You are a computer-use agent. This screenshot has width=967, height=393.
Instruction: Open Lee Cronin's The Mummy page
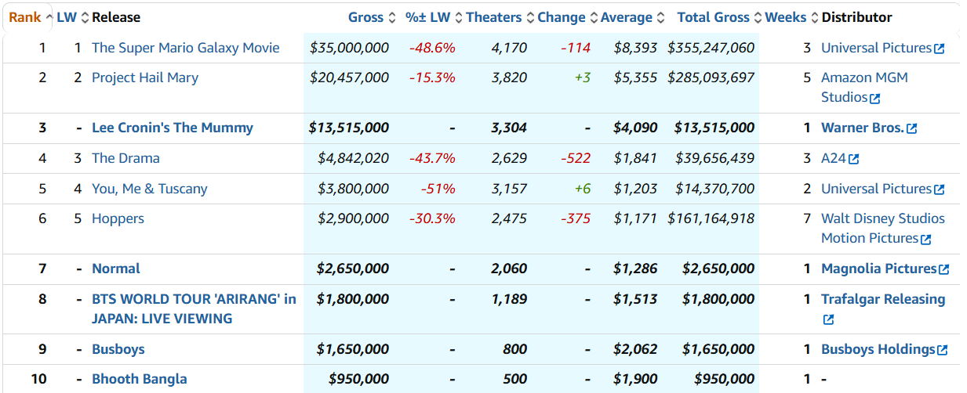pyautogui.click(x=172, y=128)
